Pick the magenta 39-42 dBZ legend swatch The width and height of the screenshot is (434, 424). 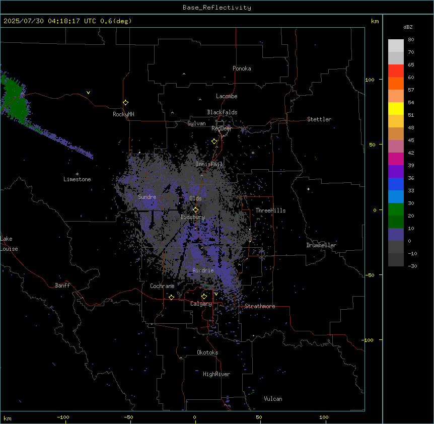396,159
